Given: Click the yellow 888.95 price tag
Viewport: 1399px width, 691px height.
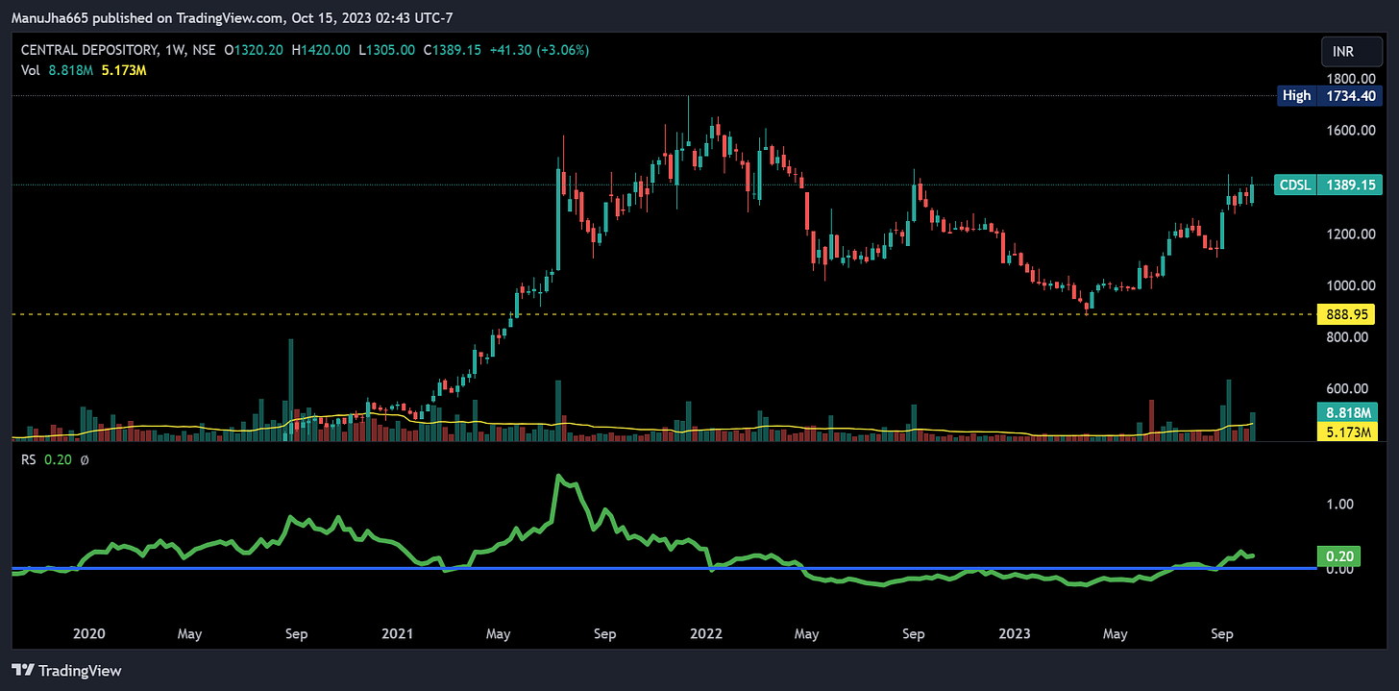Looking at the screenshot, I should [1346, 314].
